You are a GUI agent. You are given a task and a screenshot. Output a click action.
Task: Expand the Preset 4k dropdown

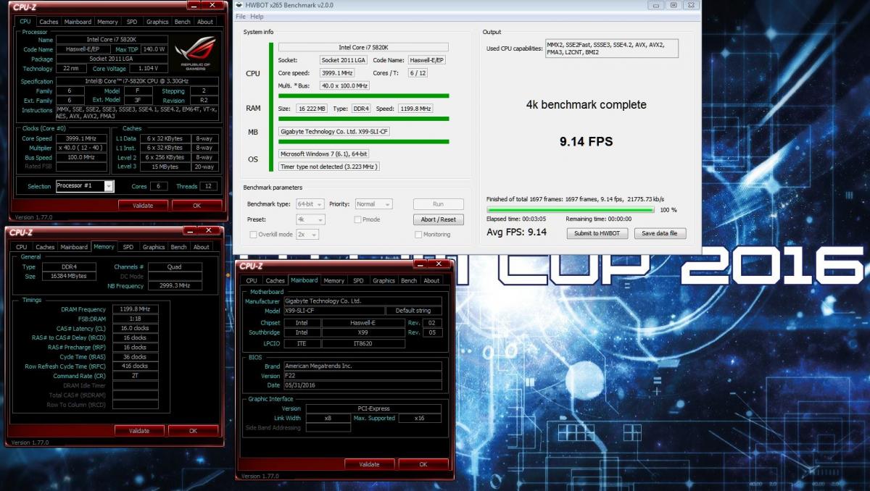[x=310, y=219]
